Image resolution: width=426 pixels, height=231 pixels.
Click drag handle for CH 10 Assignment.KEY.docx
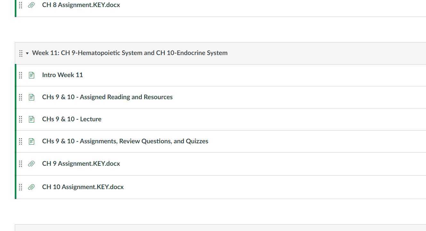(x=21, y=187)
